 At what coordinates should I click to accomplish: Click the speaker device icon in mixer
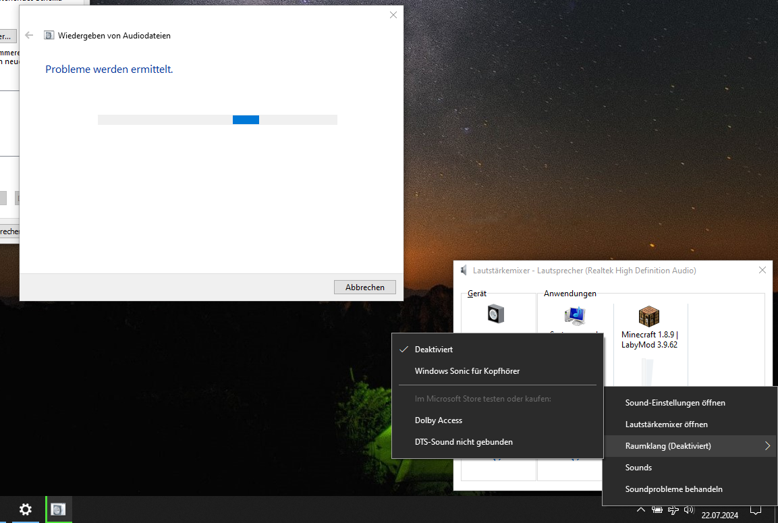496,314
